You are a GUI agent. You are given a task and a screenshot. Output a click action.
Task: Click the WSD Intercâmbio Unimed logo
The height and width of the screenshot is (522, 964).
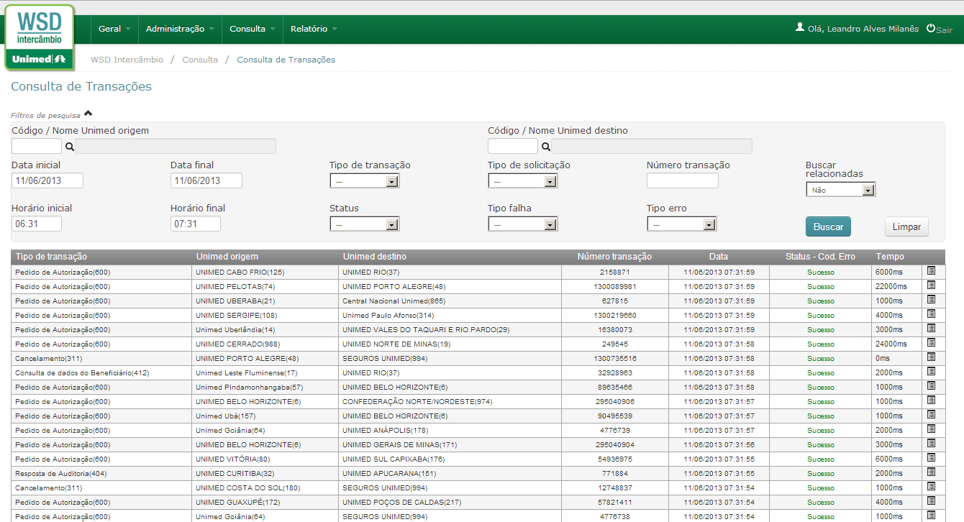pyautogui.click(x=40, y=37)
